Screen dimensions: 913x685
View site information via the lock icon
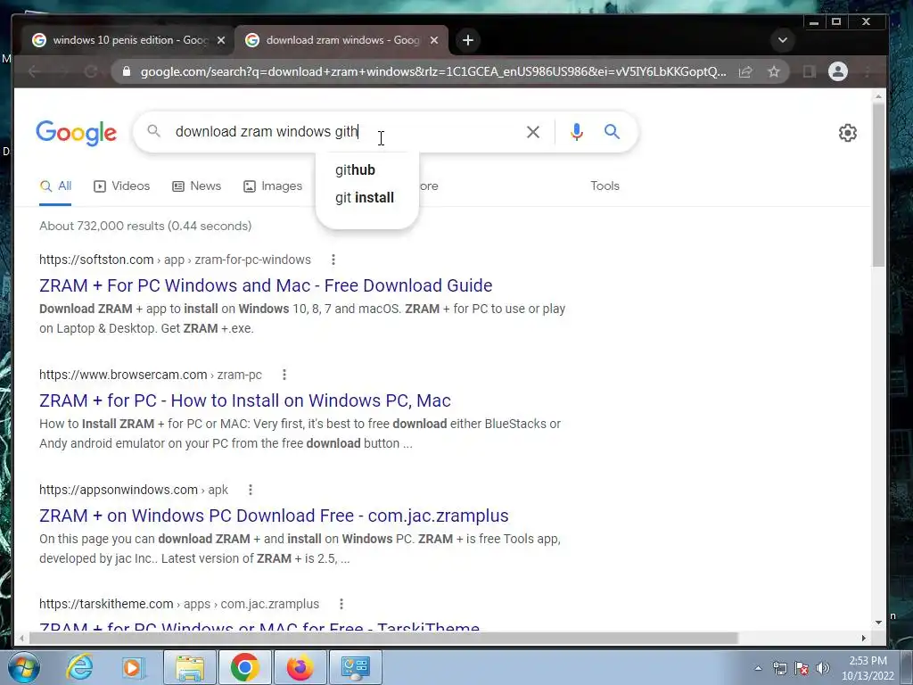click(x=127, y=71)
